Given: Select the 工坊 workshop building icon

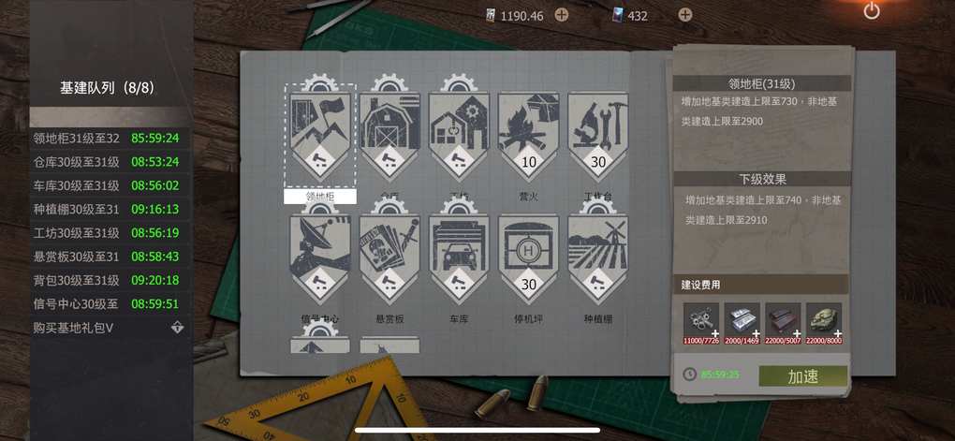Looking at the screenshot, I should [x=459, y=132].
